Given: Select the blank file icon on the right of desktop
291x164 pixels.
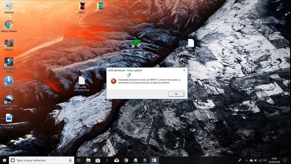Looking at the screenshot, I should pos(191,43).
